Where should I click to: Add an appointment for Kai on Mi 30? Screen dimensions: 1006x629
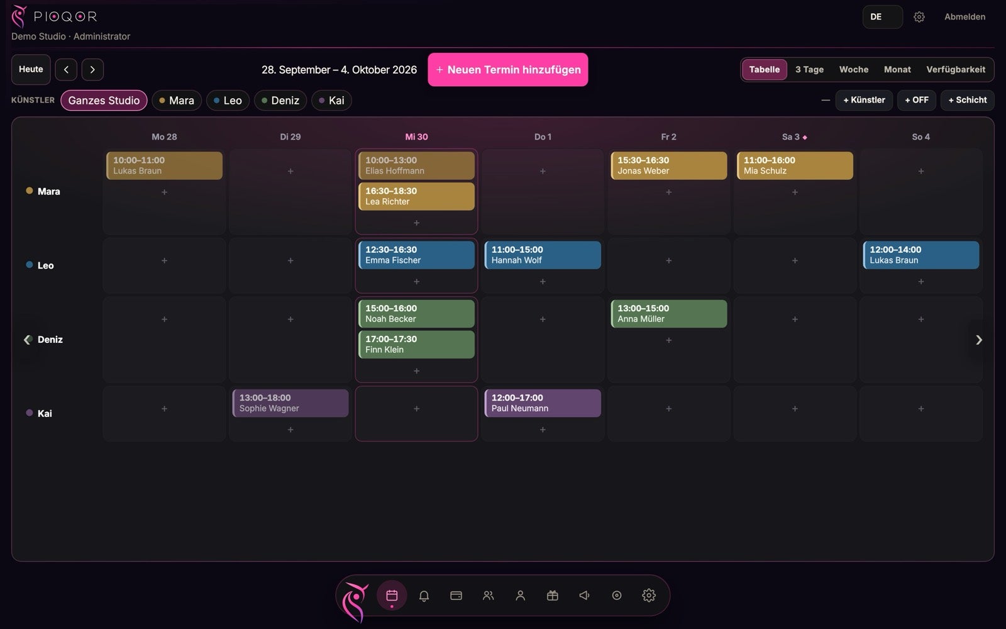point(416,409)
